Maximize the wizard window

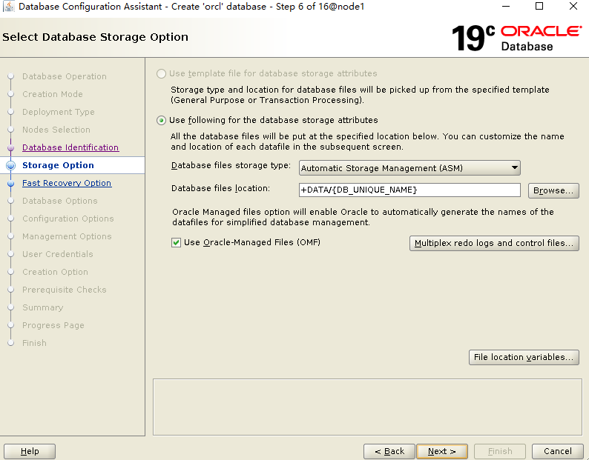coord(539,6)
